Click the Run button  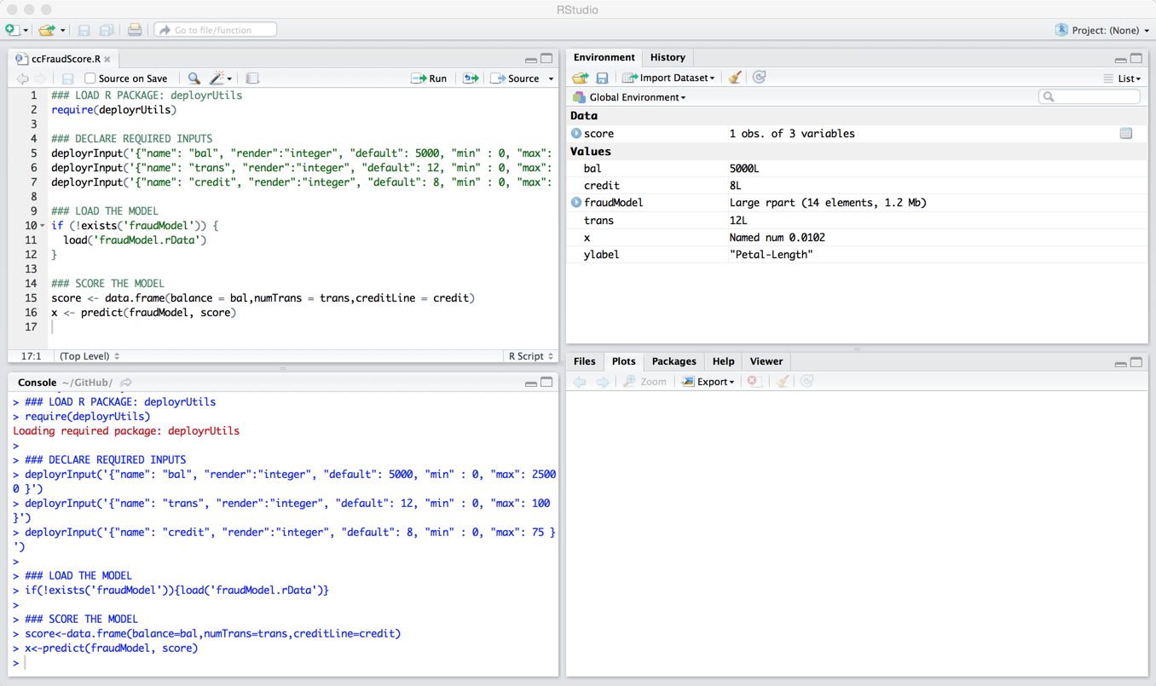click(x=430, y=78)
